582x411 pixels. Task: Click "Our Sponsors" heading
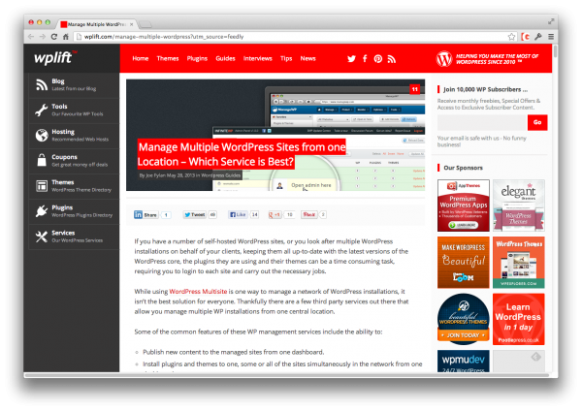tap(464, 168)
